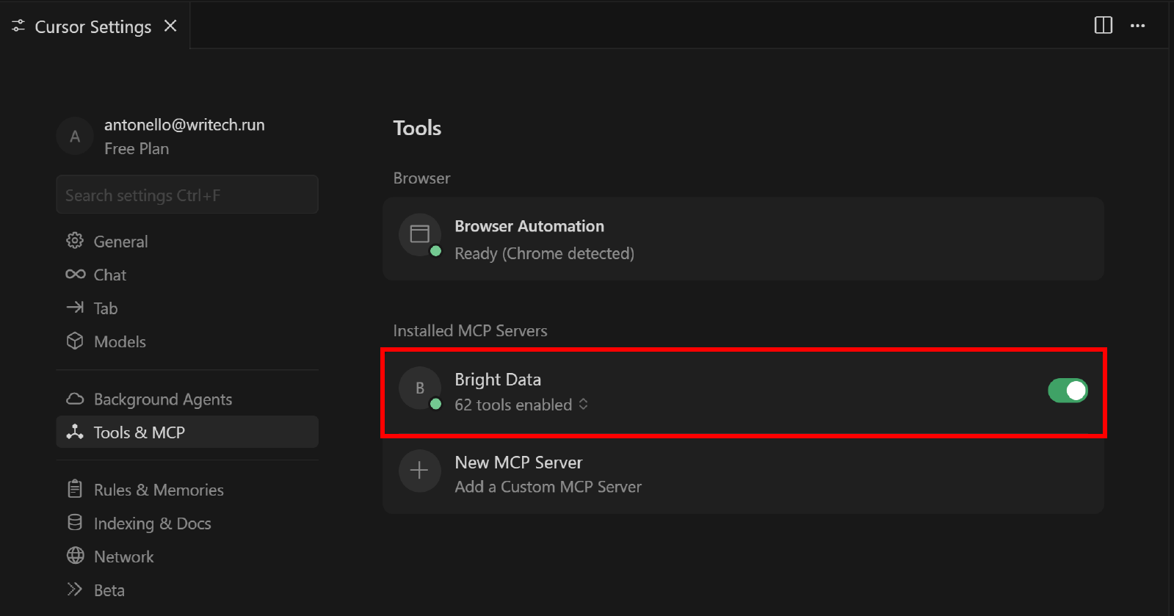1174x616 pixels.
Task: Click the Indexing & Docs database icon
Action: tap(75, 523)
